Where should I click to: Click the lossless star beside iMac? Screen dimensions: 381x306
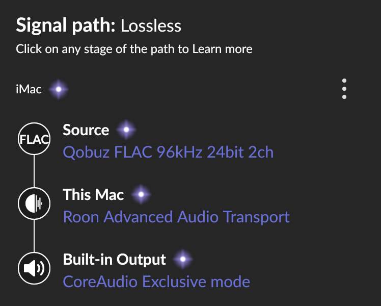tap(59, 89)
